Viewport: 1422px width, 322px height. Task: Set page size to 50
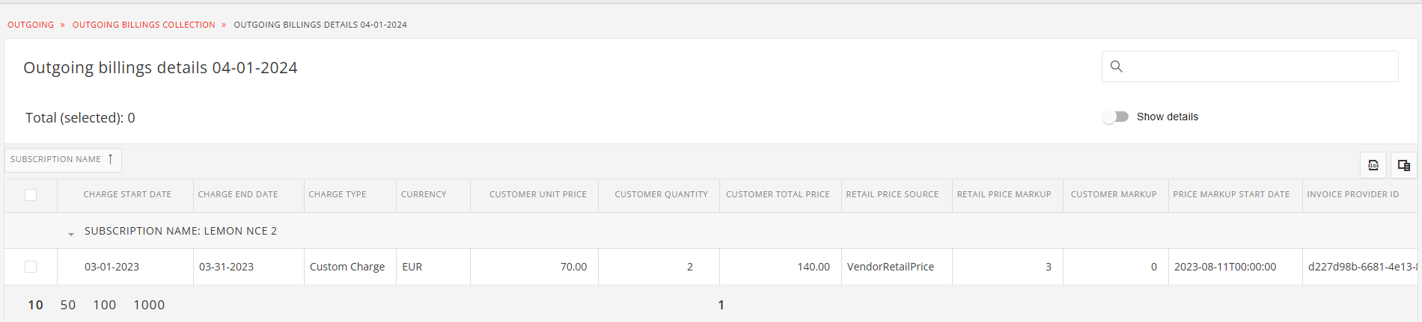click(x=68, y=305)
